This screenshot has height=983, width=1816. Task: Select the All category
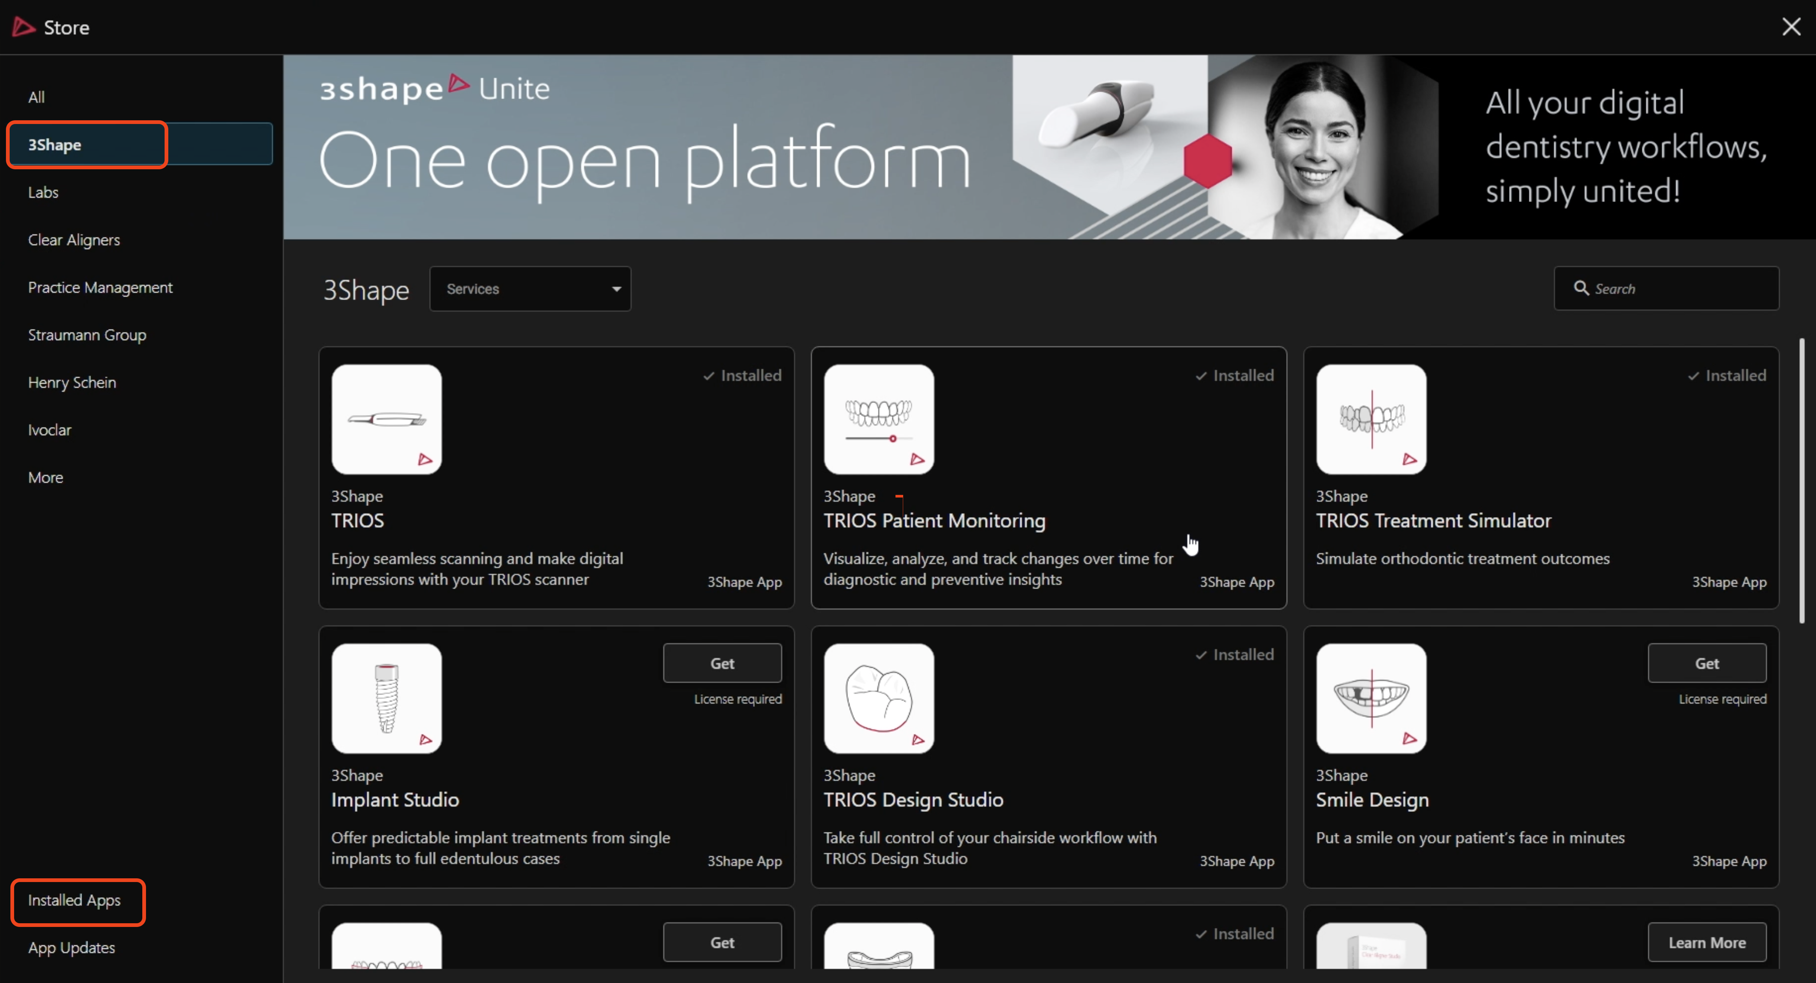click(x=36, y=97)
